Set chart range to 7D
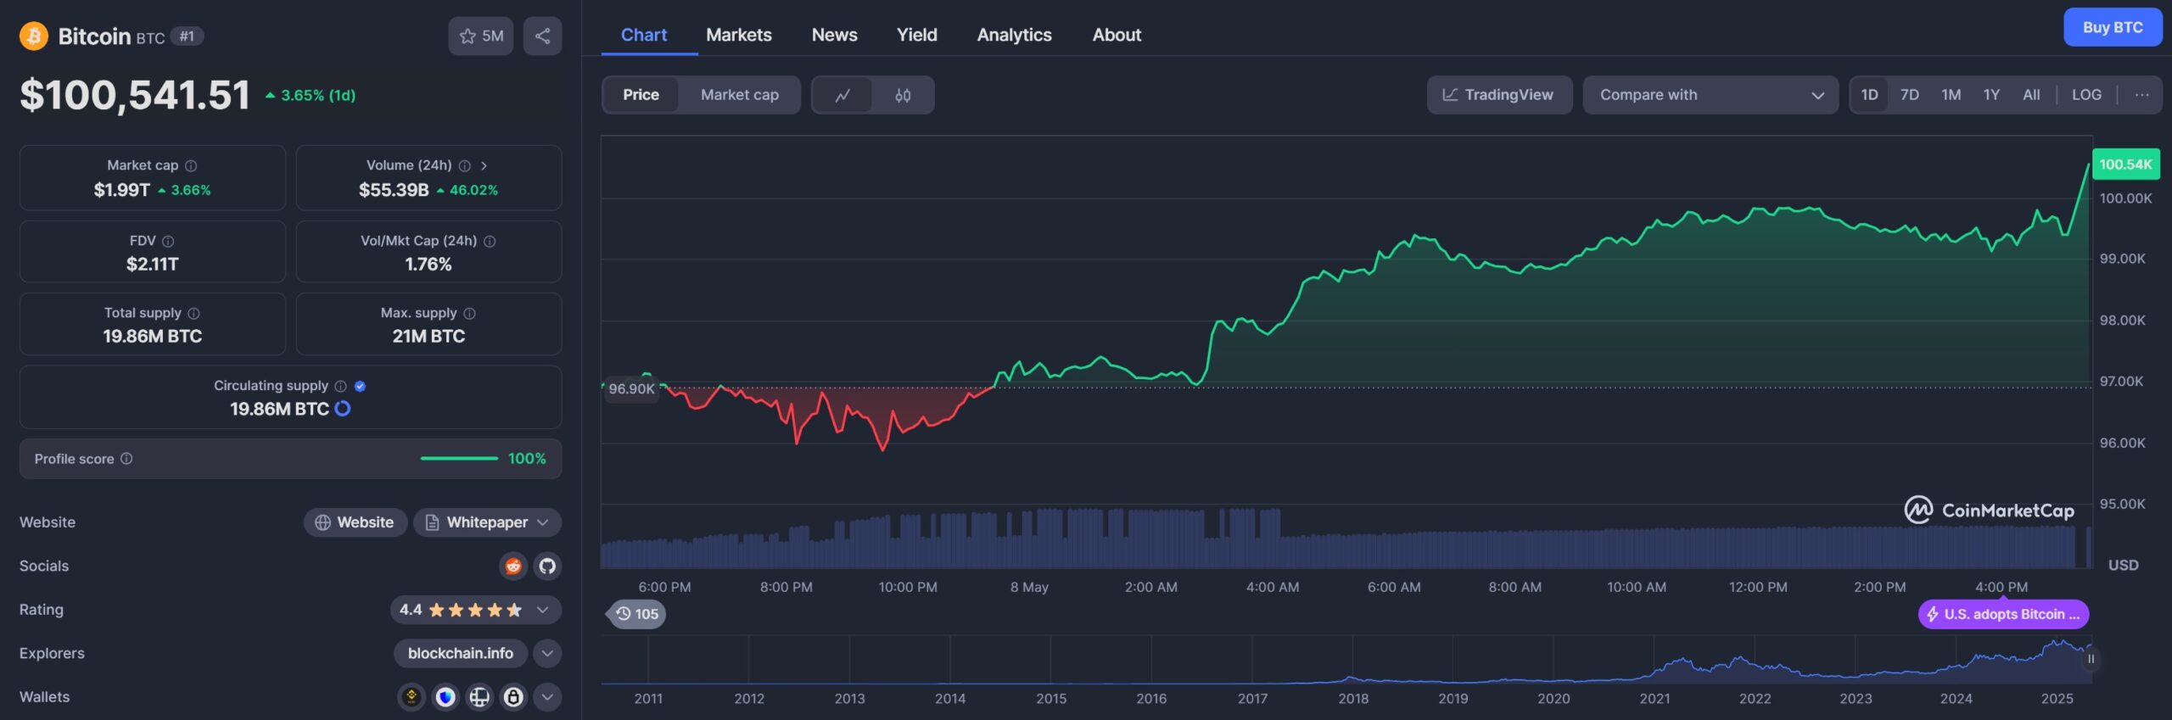This screenshot has height=720, width=2172. pyautogui.click(x=1910, y=95)
